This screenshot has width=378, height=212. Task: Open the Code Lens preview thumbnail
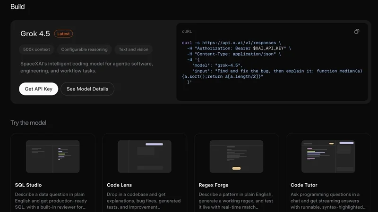click(145, 156)
